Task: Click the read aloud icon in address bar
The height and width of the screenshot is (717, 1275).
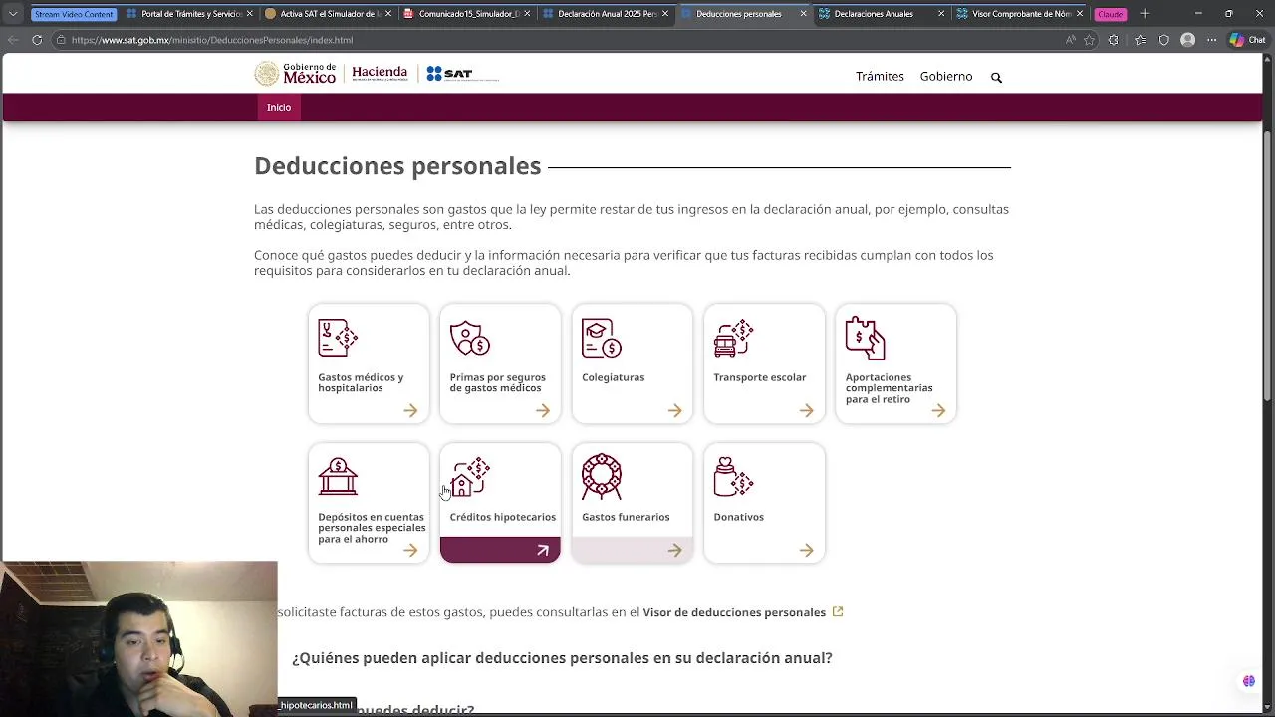Action: point(1071,40)
